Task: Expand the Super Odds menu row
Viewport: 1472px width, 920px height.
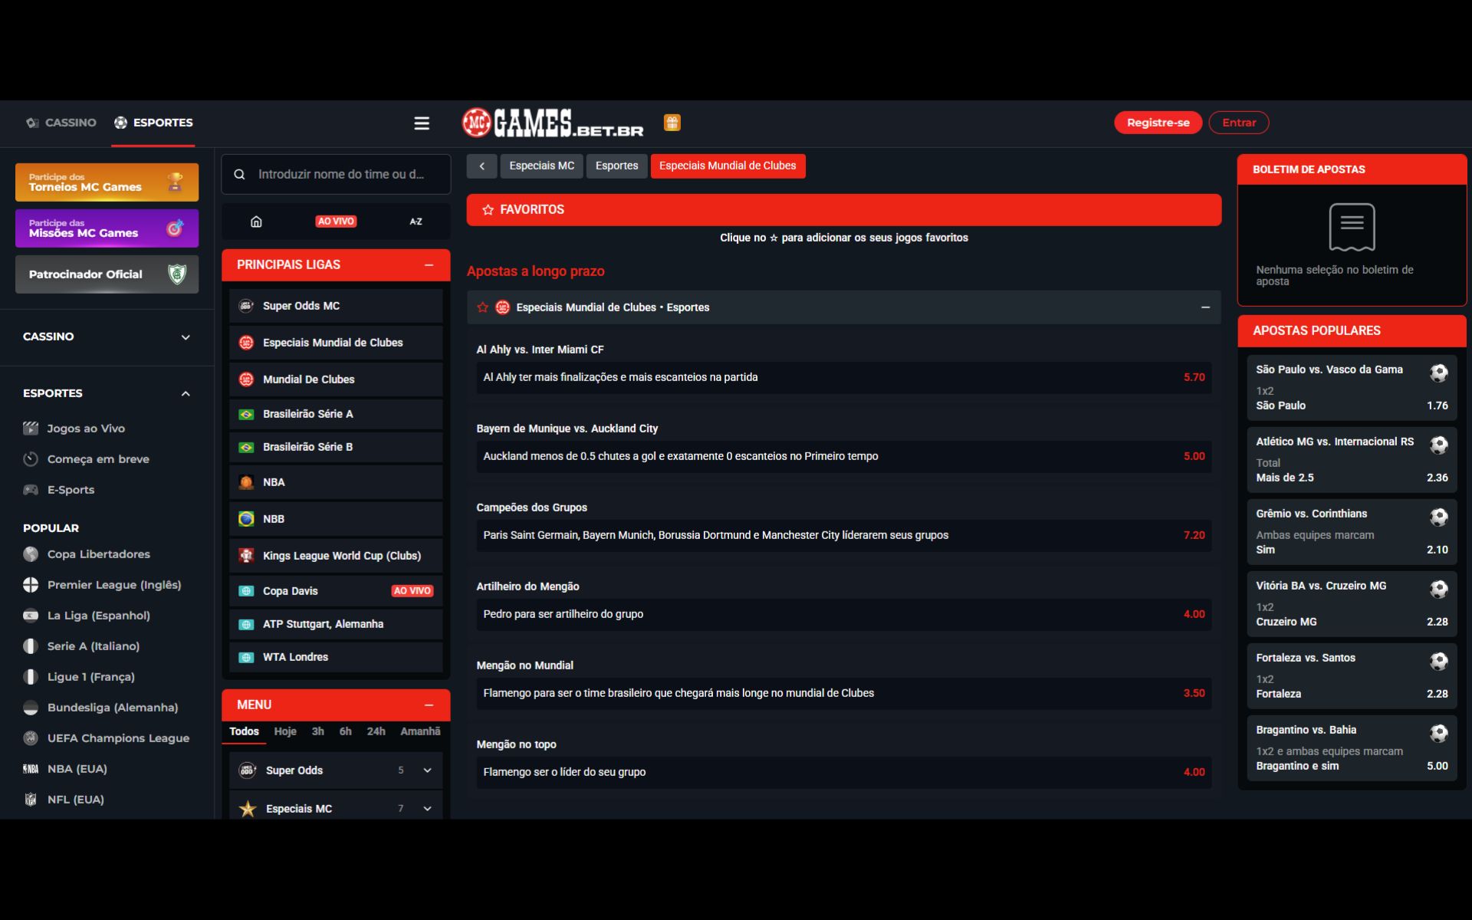Action: click(x=427, y=770)
